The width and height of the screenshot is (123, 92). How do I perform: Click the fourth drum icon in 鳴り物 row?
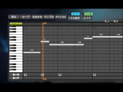tap(95, 75)
